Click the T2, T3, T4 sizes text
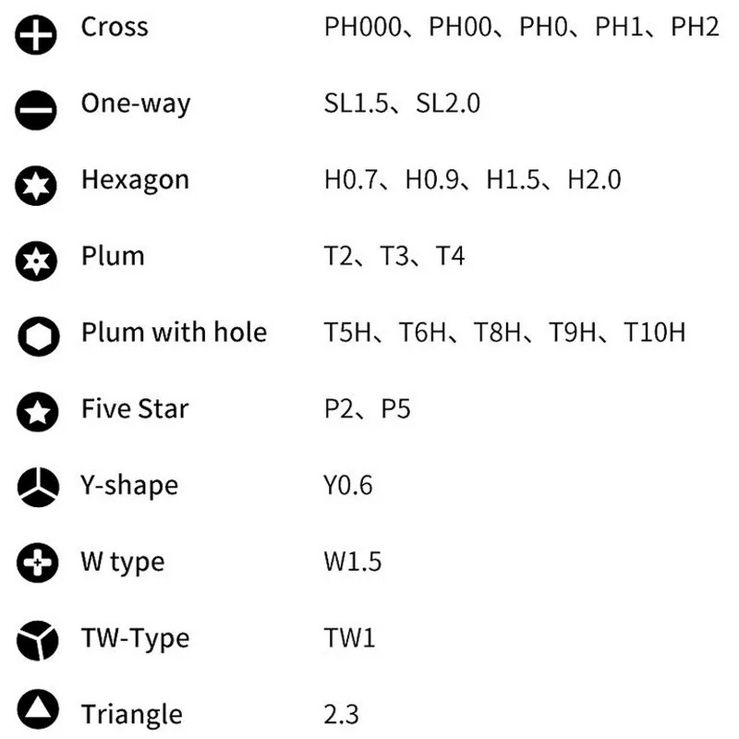739x739 pixels. pyautogui.click(x=394, y=256)
